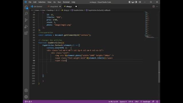Change indentation via Spaces: 4

point(123,102)
